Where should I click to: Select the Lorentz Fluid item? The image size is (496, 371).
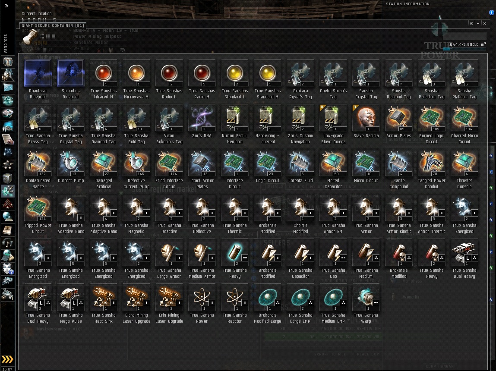[300, 167]
